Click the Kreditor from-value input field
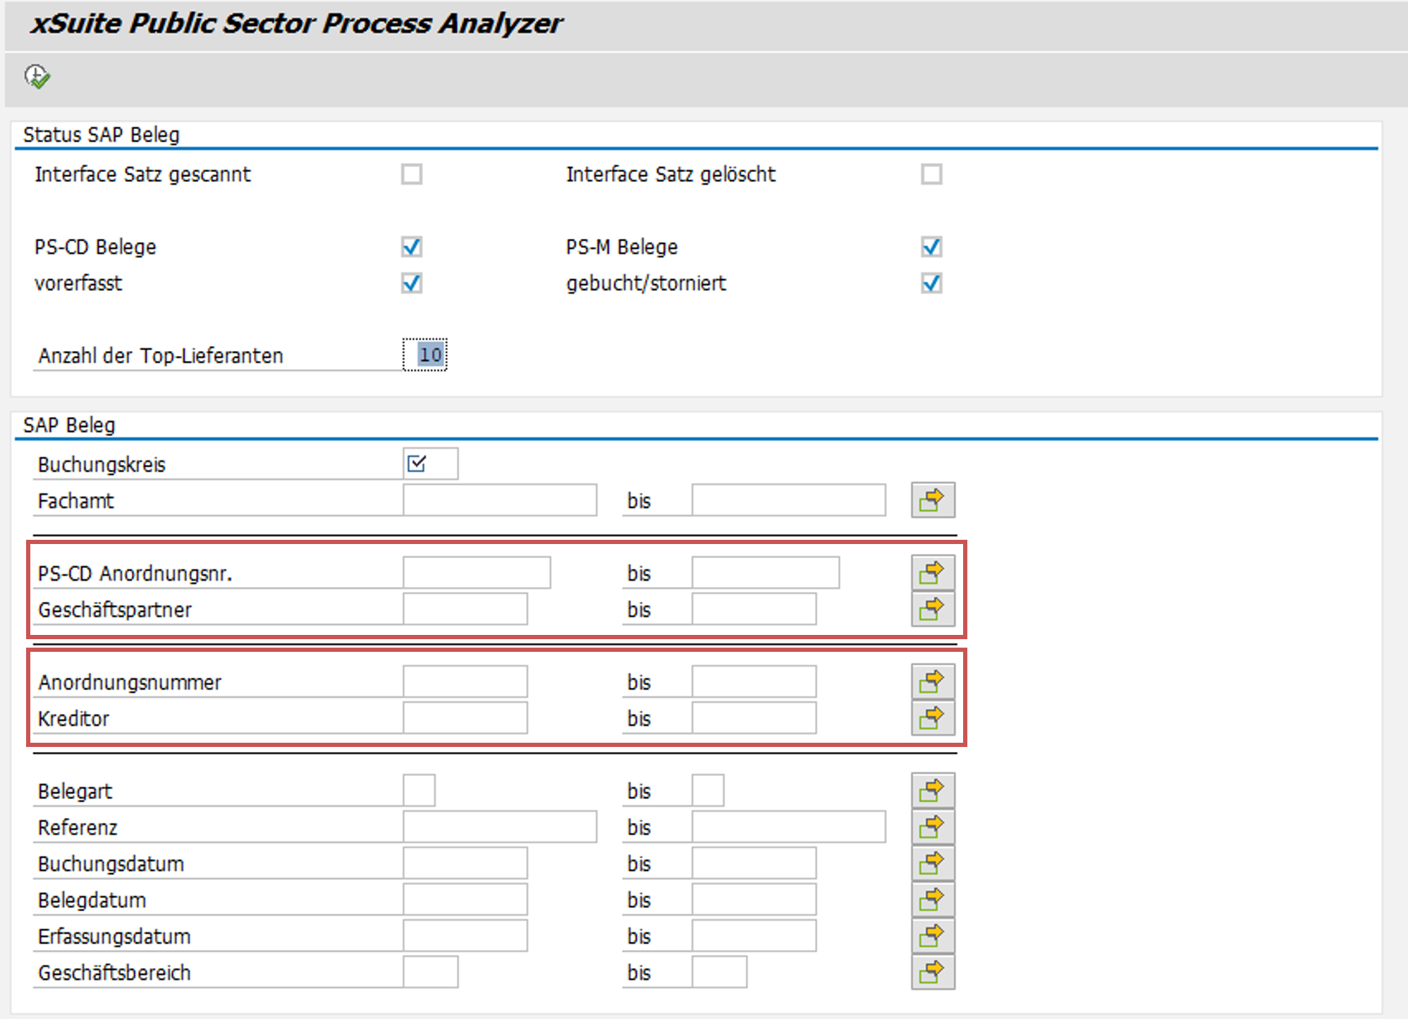 (x=464, y=717)
